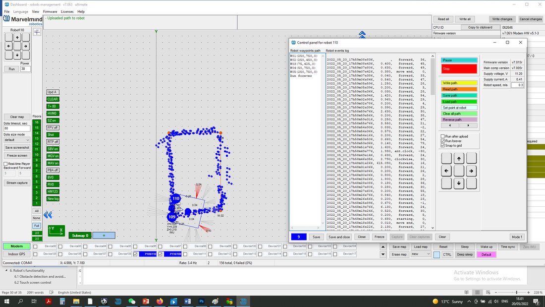Open the 'new' map dropdown
Viewport: 545px width, 307px height.
(x=421, y=254)
